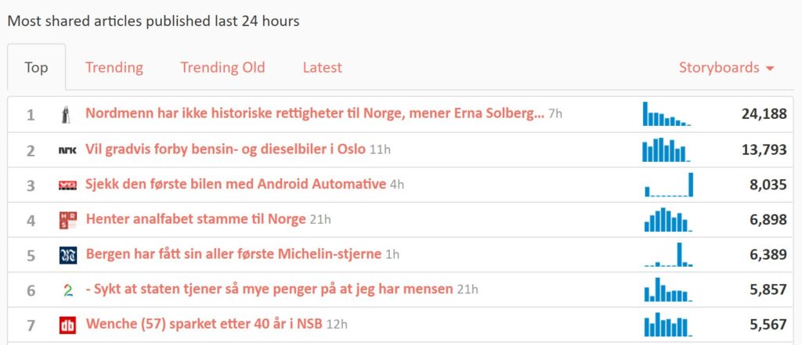Switch to the Trending tab
The width and height of the screenshot is (802, 345).
(114, 67)
